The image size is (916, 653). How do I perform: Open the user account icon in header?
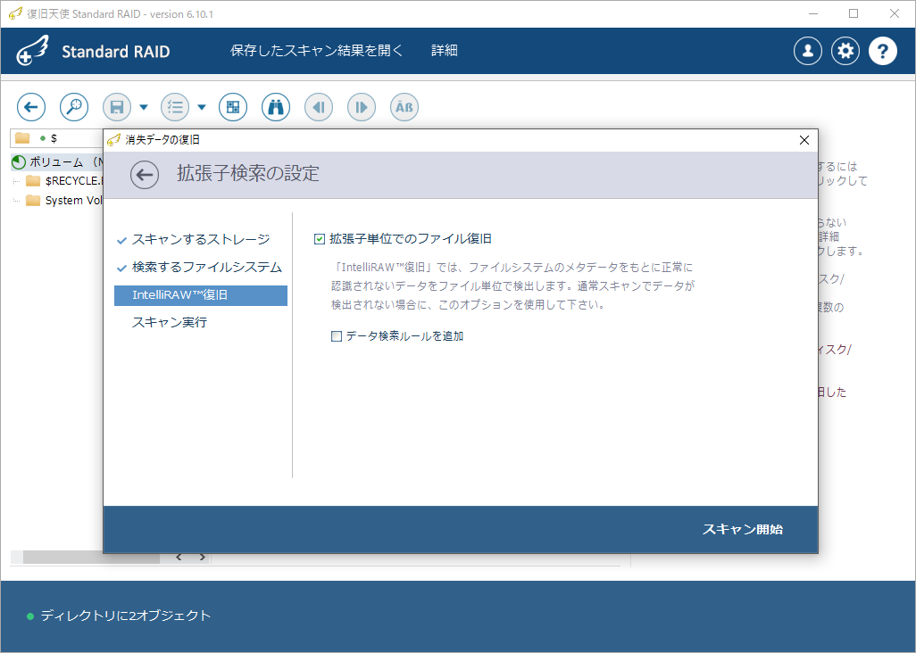pos(808,51)
